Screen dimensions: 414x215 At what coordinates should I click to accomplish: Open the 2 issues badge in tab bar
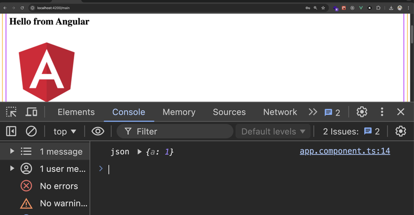point(332,113)
